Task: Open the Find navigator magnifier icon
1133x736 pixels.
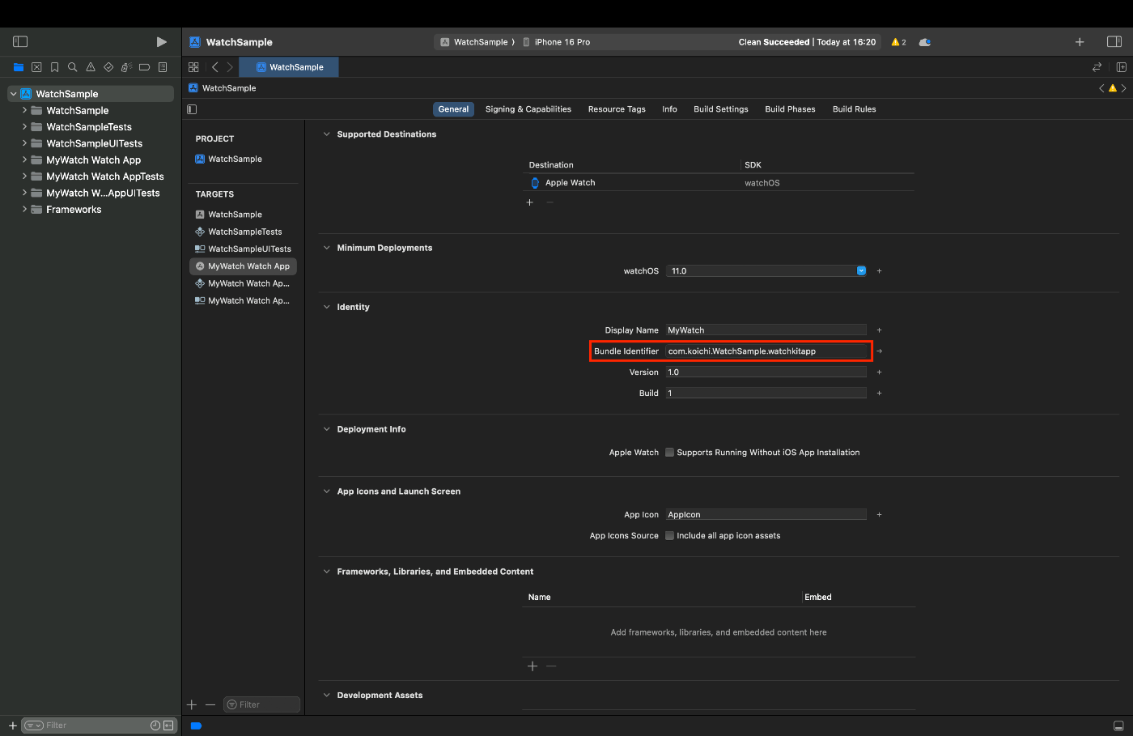Action: [72, 67]
